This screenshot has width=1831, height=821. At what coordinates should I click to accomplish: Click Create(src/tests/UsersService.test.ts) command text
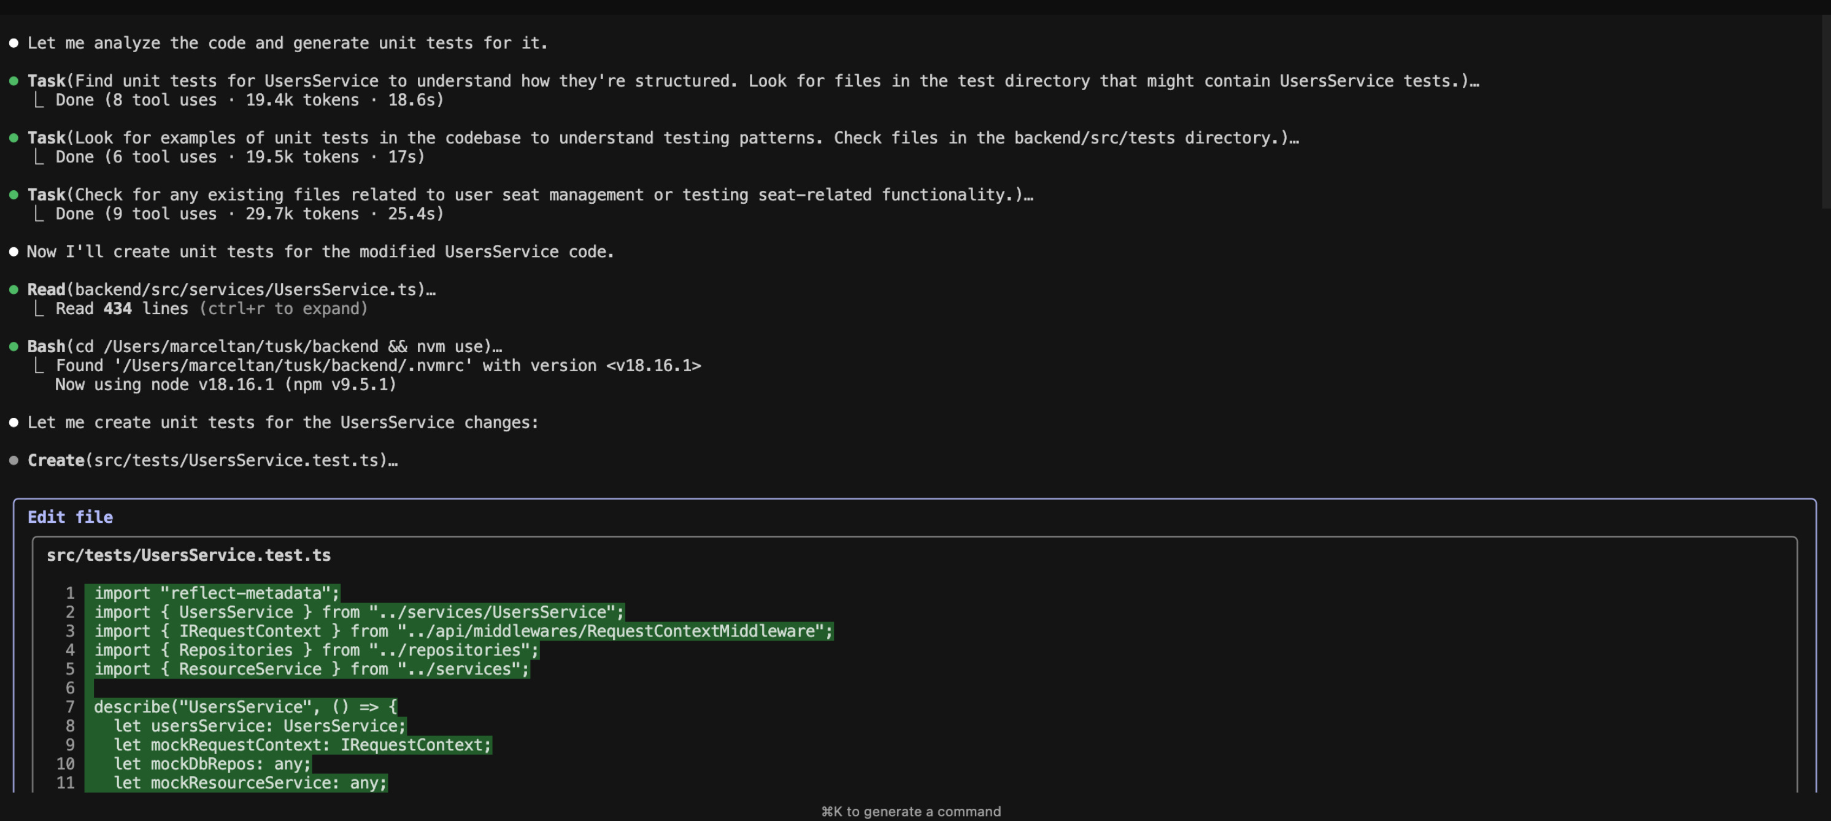[x=212, y=461]
